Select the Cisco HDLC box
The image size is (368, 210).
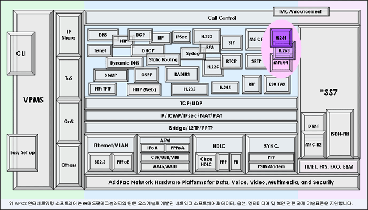[206, 162]
